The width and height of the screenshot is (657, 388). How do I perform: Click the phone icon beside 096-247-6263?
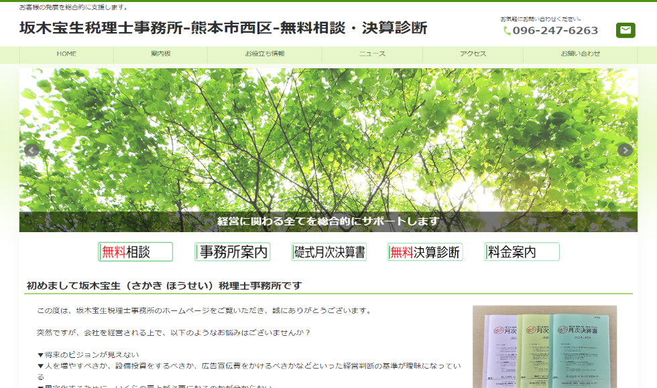point(507,31)
